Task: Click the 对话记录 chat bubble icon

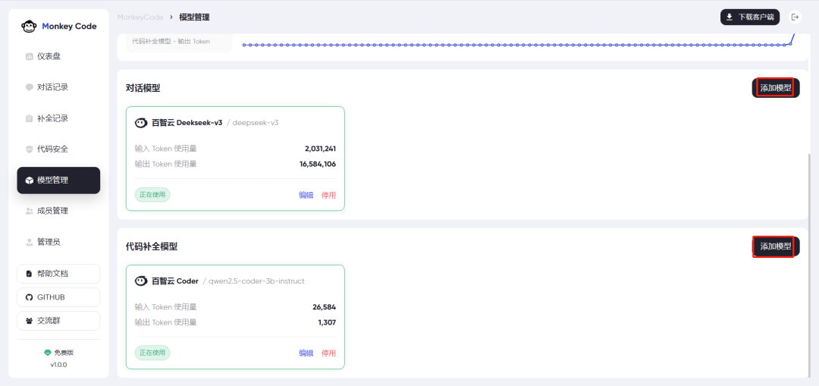Action: [30, 87]
